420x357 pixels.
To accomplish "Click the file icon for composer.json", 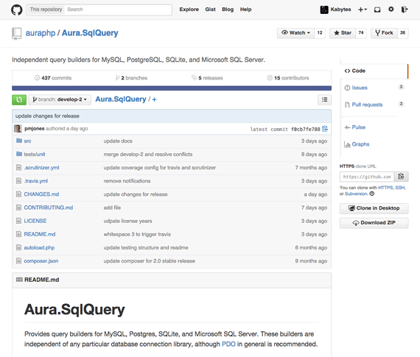I will coord(18,261).
